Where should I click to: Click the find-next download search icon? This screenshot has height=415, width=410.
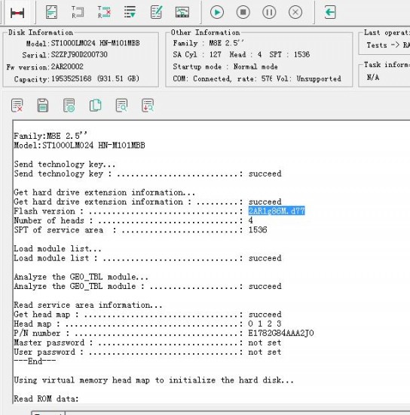coord(148,106)
